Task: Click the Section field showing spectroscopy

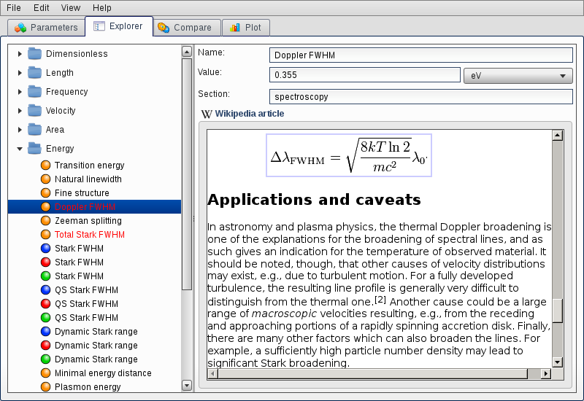Action: (x=421, y=97)
